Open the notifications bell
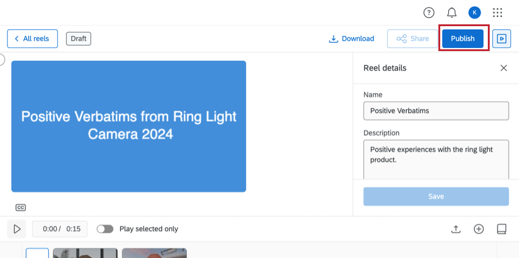This screenshot has width=519, height=258. [x=452, y=13]
